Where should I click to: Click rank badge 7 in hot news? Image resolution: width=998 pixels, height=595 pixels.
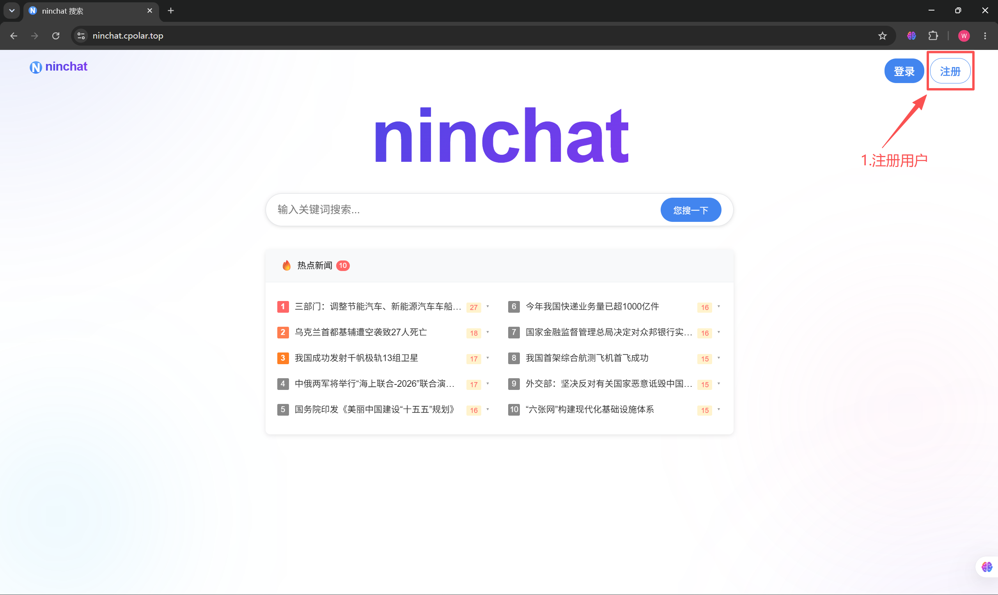[514, 332]
